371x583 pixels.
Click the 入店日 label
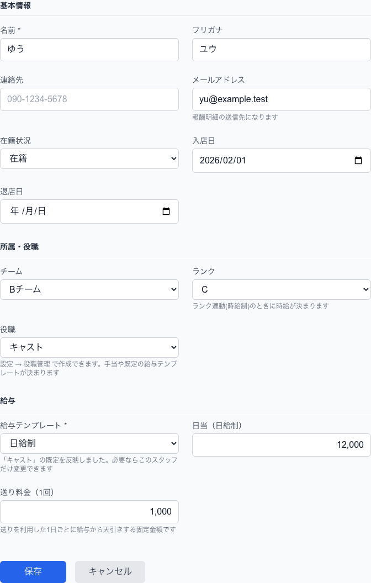point(204,141)
